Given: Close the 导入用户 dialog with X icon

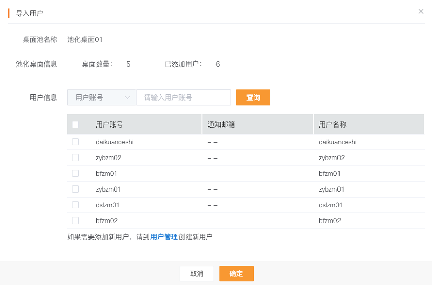Looking at the screenshot, I should (x=421, y=11).
